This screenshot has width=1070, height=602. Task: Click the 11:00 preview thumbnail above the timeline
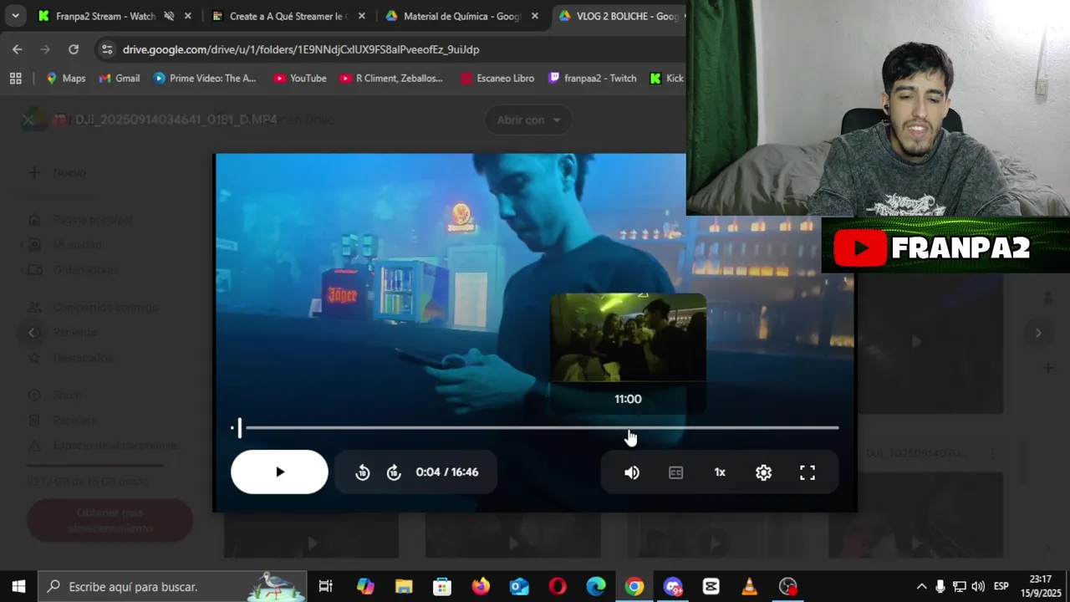[628, 337]
